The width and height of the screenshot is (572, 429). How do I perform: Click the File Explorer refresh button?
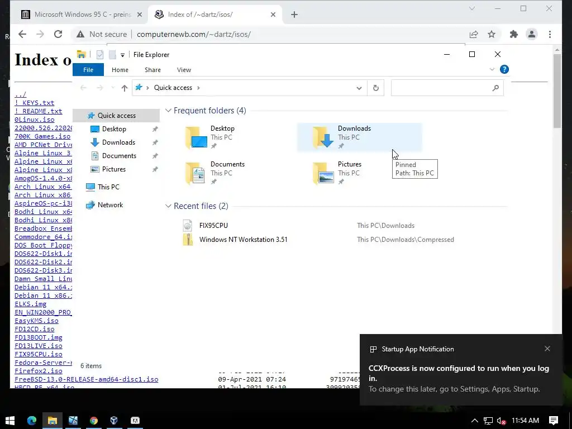click(376, 88)
